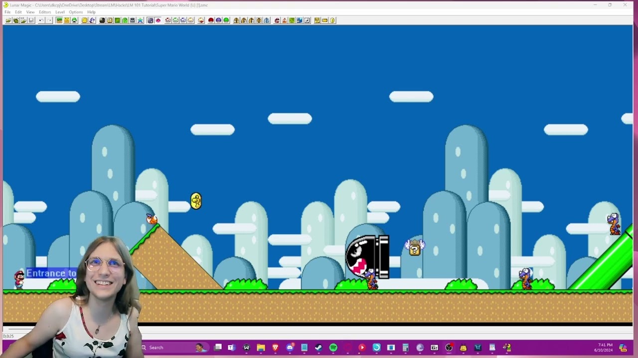Click the gold coin toolbar icon
Viewport: 638px width, 358px height.
click(332, 20)
